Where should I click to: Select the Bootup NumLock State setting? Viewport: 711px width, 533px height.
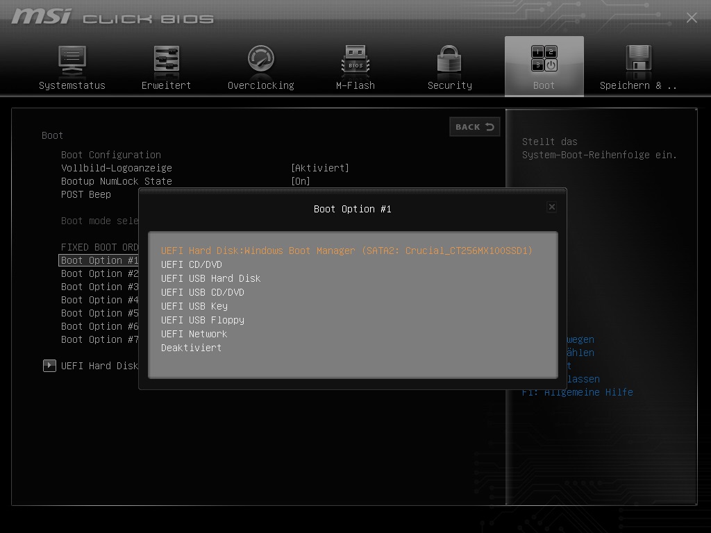click(117, 181)
